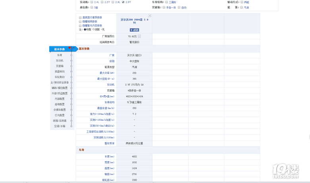The width and height of the screenshot is (310, 183).
Task: Click the 长*宽*高 parameter link
Action: [107, 96]
